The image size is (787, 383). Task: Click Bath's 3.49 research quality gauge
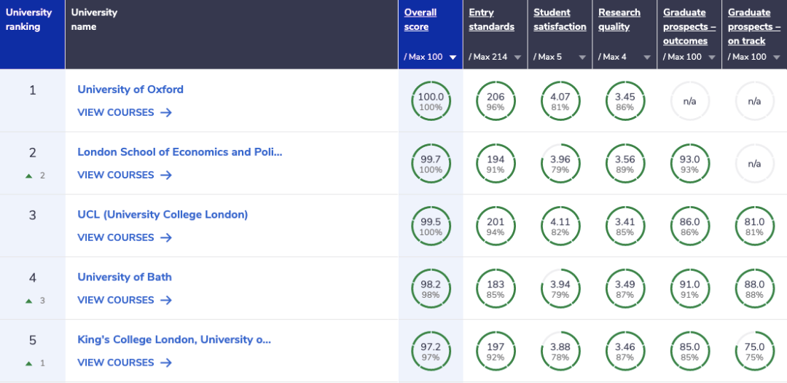click(625, 289)
